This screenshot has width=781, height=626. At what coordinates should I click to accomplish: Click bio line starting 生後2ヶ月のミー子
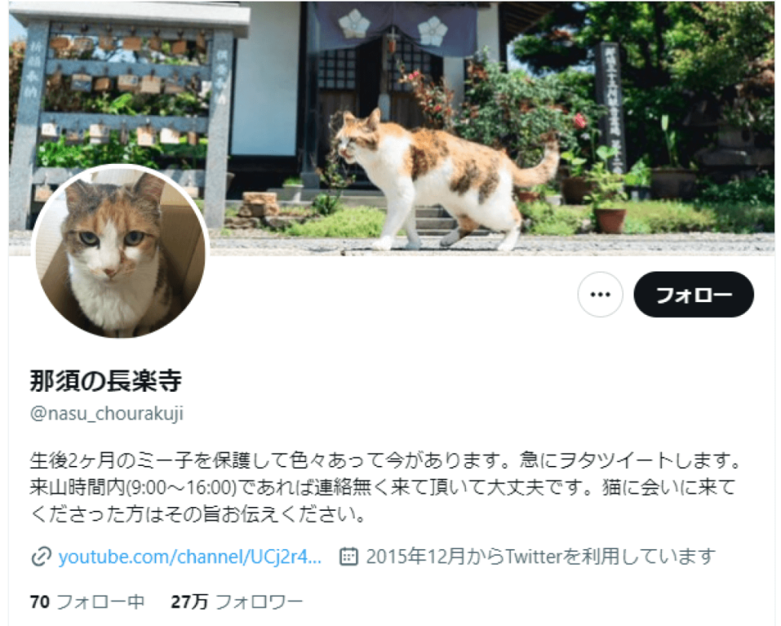386,461
